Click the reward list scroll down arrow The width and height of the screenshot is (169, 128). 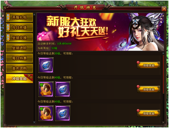[163, 123]
